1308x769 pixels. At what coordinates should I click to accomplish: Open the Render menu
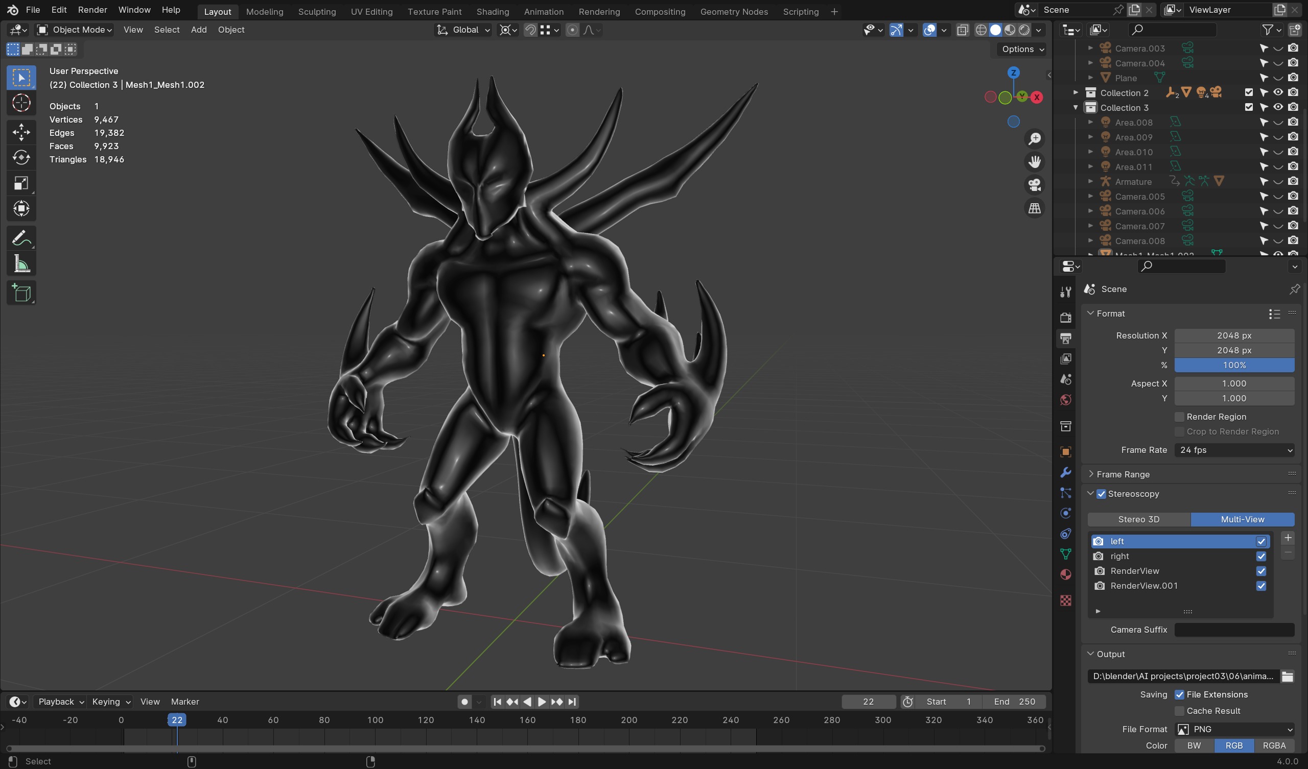pos(92,10)
